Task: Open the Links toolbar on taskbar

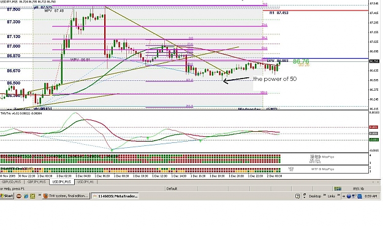Action: (331, 196)
